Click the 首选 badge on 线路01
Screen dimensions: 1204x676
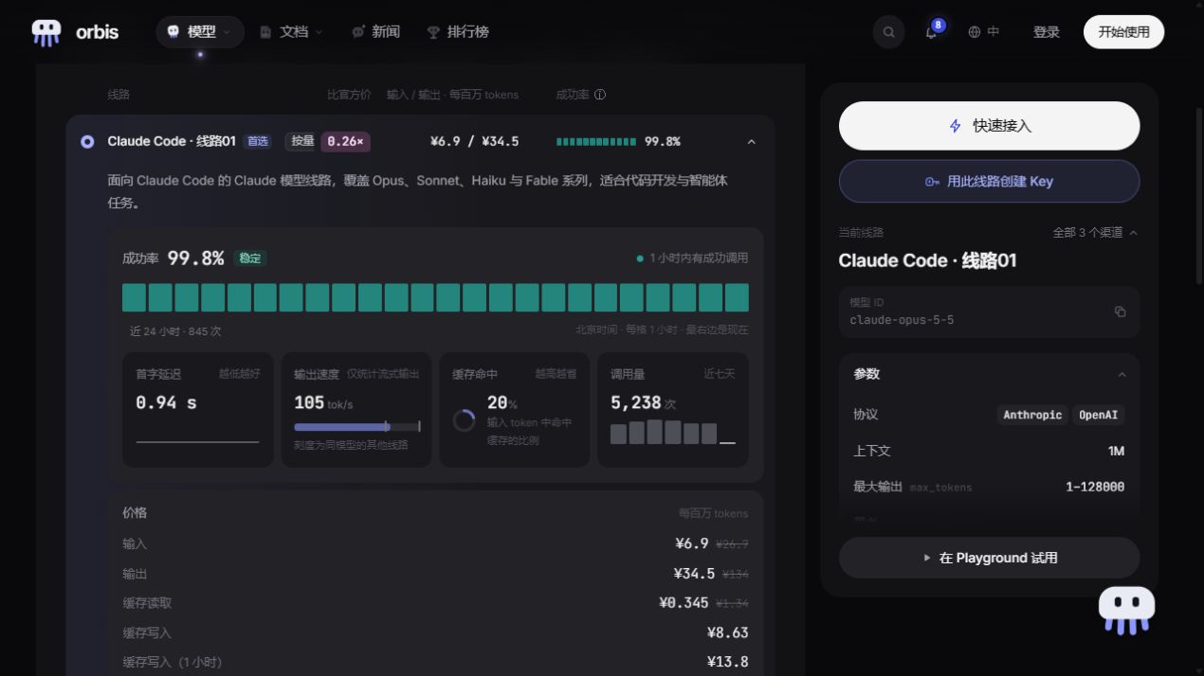click(257, 142)
